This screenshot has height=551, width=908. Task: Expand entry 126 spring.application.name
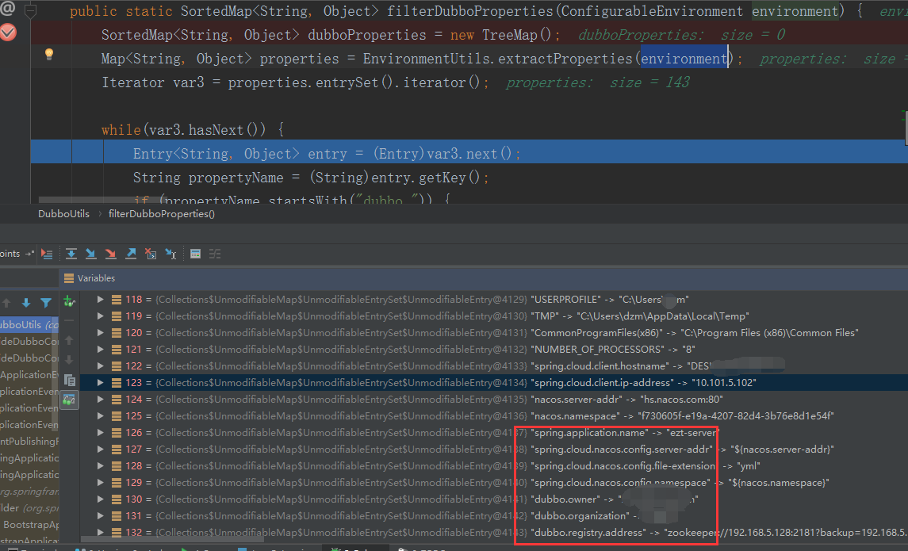[100, 432]
